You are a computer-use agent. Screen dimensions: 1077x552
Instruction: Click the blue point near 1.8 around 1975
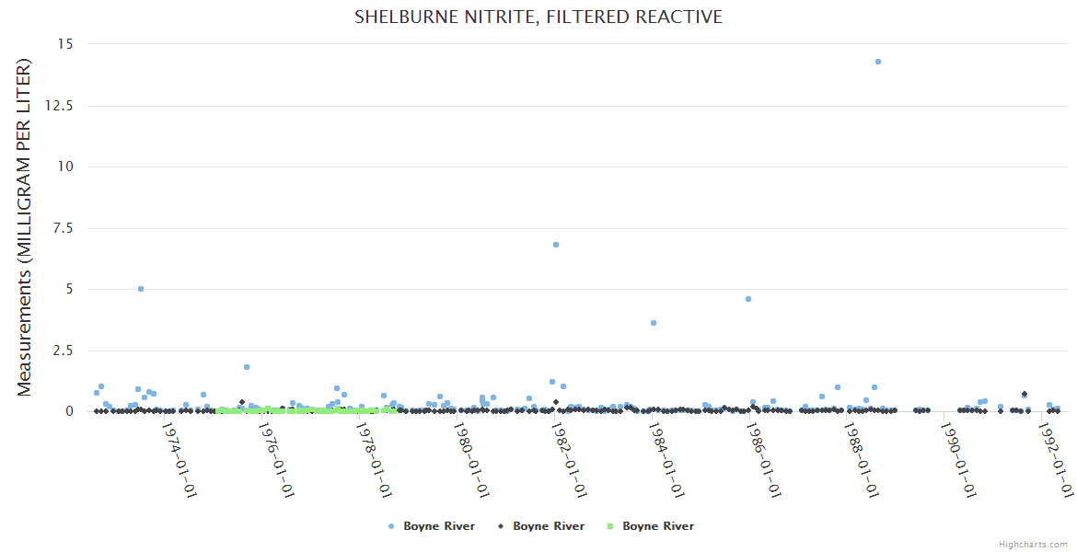click(247, 367)
